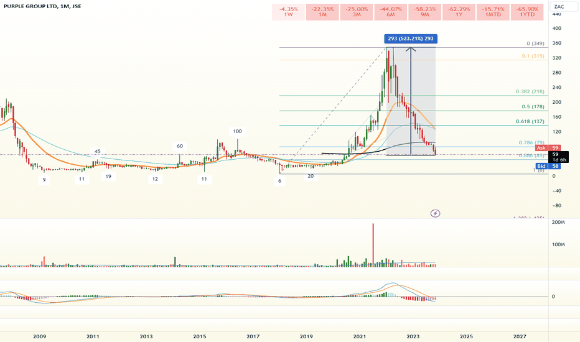Click the 100 price annotation above the 2016 spike
This screenshot has height=342, width=580.
click(x=238, y=131)
